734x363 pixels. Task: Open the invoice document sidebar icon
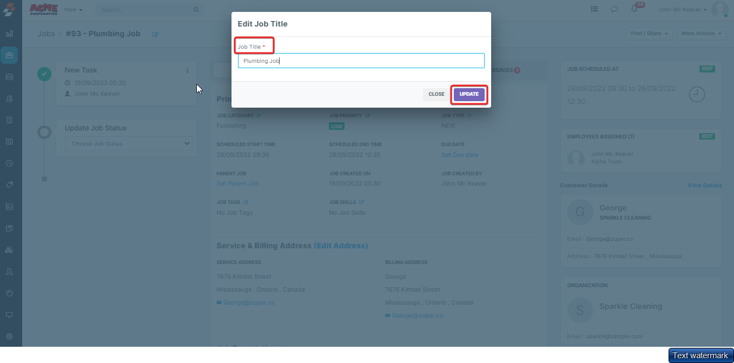coord(9,120)
